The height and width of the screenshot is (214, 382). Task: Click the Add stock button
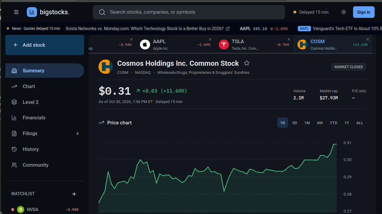pos(45,45)
